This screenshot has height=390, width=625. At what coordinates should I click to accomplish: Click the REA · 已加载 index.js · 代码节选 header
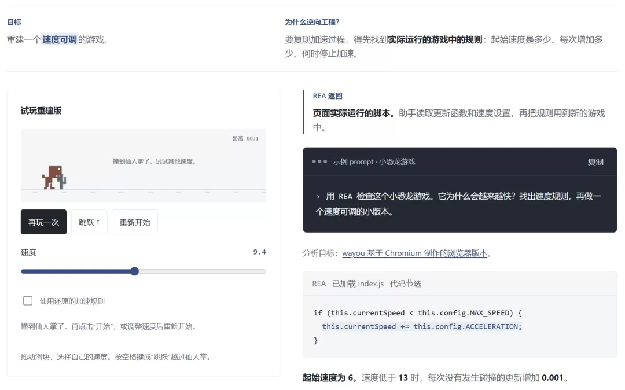(x=367, y=284)
